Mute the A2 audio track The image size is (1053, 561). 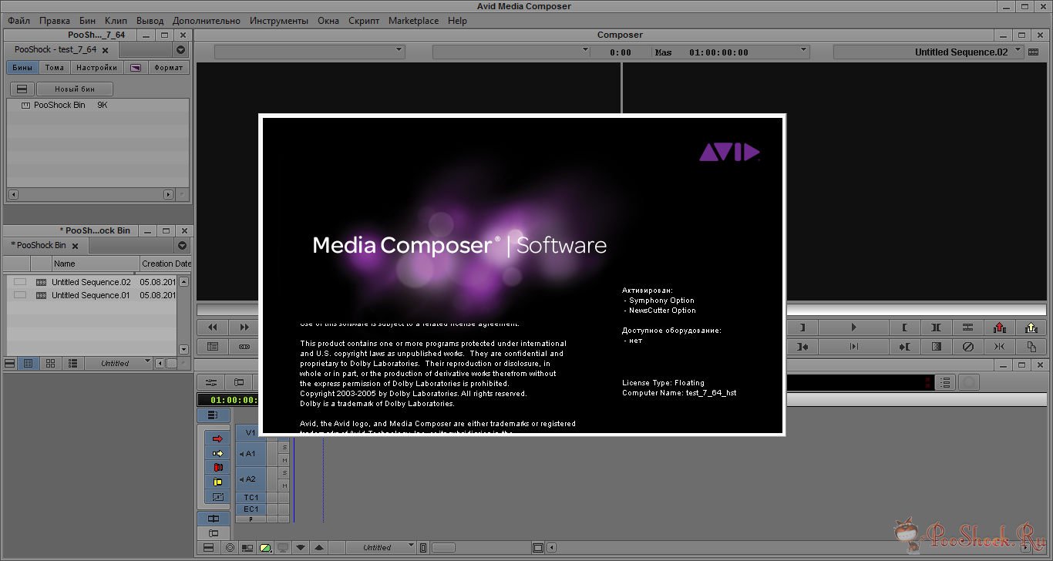(x=284, y=485)
